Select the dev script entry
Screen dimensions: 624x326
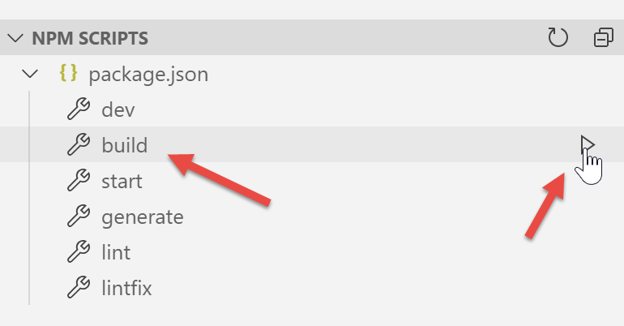tap(118, 109)
